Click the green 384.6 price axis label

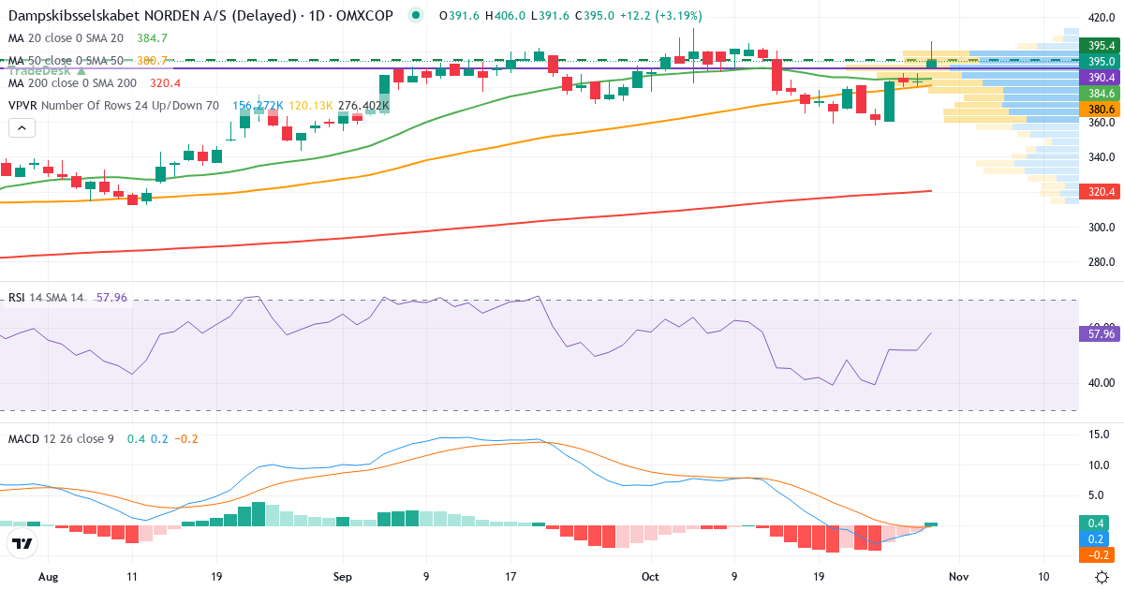(x=1101, y=93)
